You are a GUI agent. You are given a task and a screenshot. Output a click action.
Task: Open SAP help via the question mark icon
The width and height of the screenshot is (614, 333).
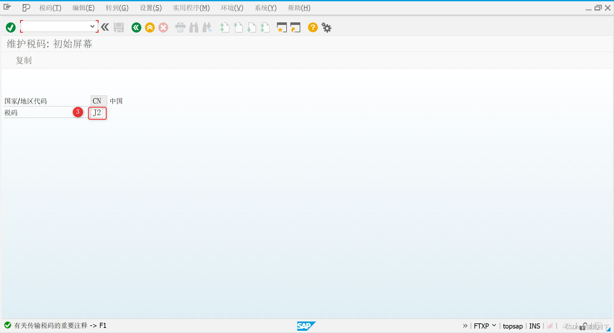(x=312, y=27)
